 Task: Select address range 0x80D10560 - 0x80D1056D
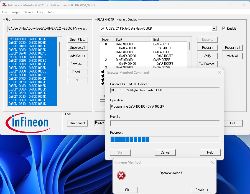click(x=32, y=100)
